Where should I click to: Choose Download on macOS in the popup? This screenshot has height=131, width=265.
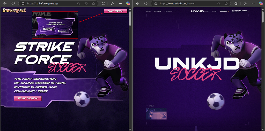62,30
